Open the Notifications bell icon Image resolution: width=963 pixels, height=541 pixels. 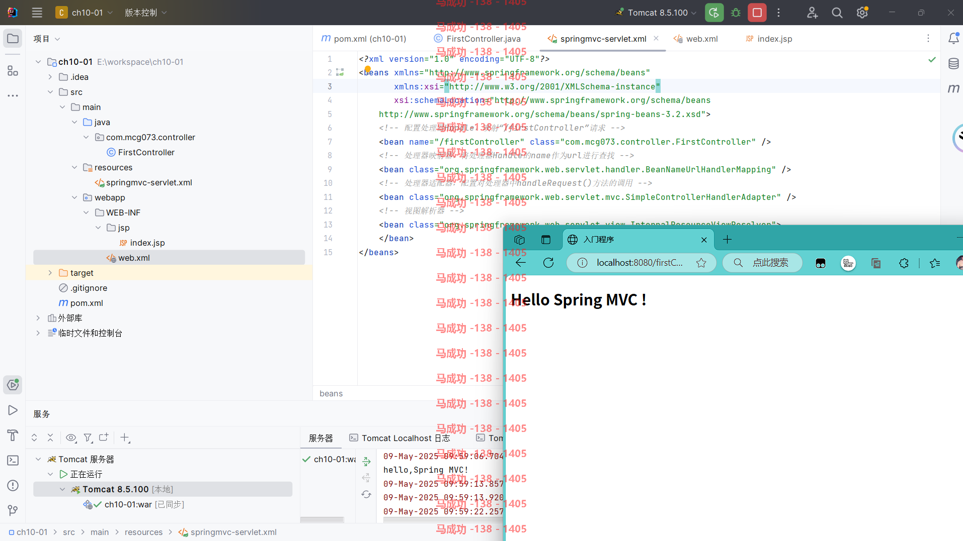953,39
